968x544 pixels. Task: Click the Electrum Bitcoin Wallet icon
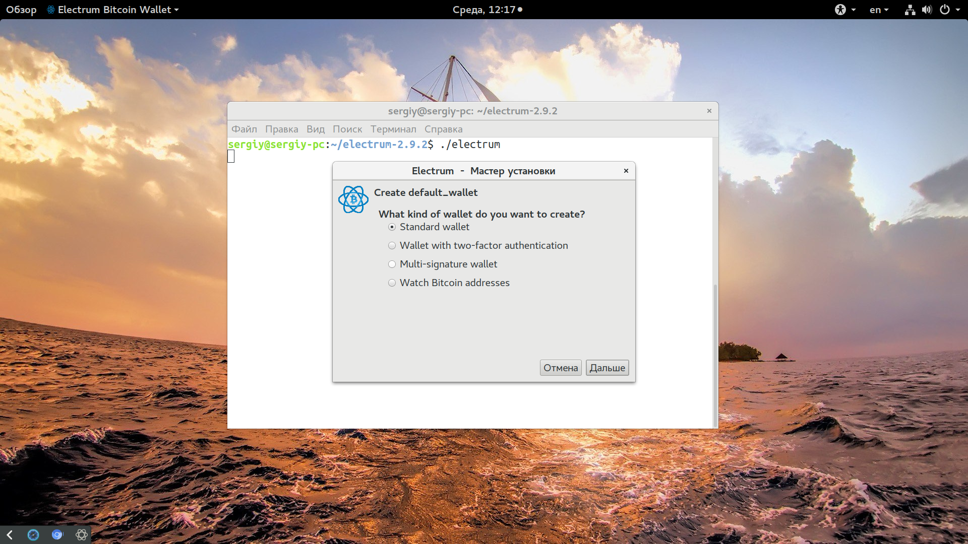coord(51,9)
